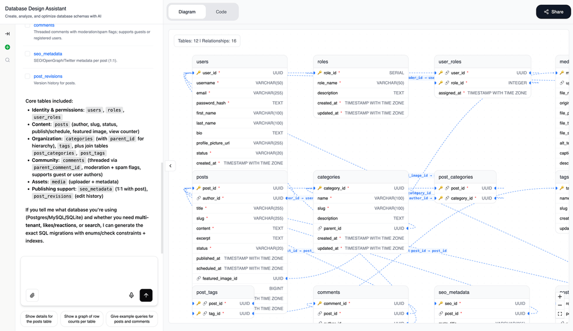Collapse the sidebar with the arrow icon
Viewport: 573px width, 331px height.
tap(7, 33)
